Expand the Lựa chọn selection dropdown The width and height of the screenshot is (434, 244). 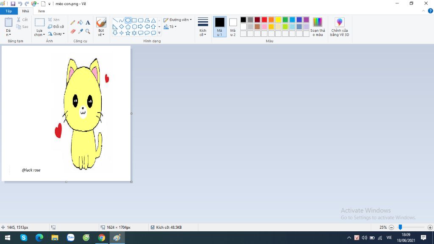point(39,33)
